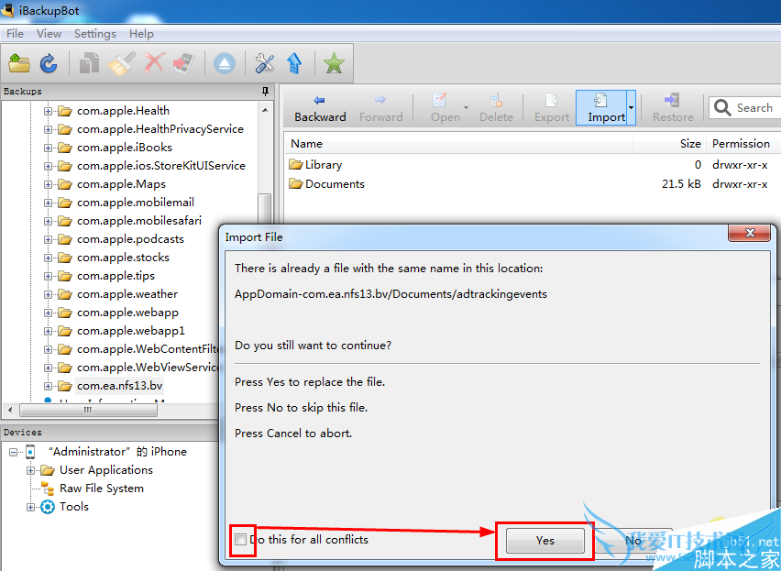The height and width of the screenshot is (571, 781).
Task: Expand Tools node in Devices panel
Action: coord(31,507)
